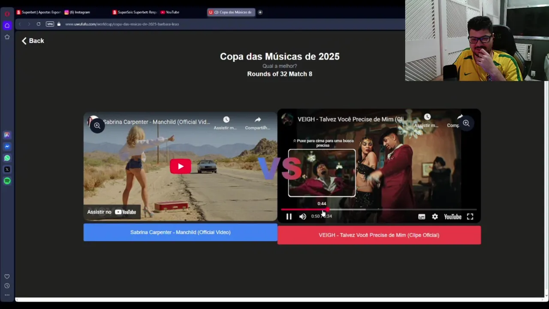Share the Manchild video
Screen dimensions: 549x309
pos(257,123)
